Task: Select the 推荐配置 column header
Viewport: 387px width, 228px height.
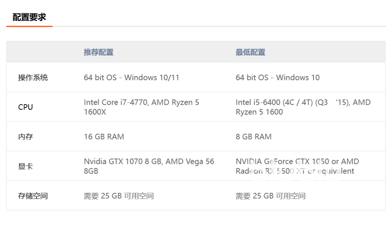Action: [x=98, y=52]
